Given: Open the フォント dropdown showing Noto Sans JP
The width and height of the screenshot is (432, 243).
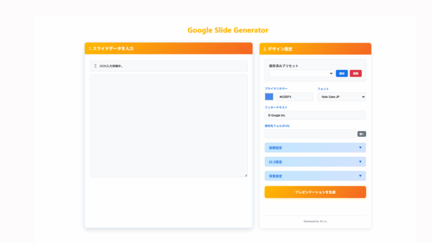Looking at the screenshot, I should click(341, 97).
